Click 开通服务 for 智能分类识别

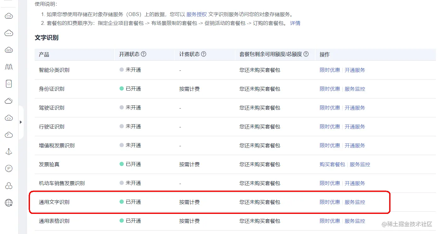(355, 70)
